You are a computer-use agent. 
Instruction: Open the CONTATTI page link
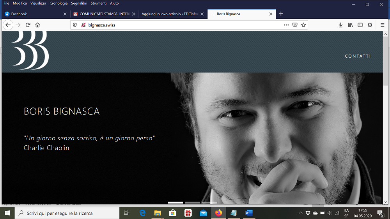[x=358, y=56]
